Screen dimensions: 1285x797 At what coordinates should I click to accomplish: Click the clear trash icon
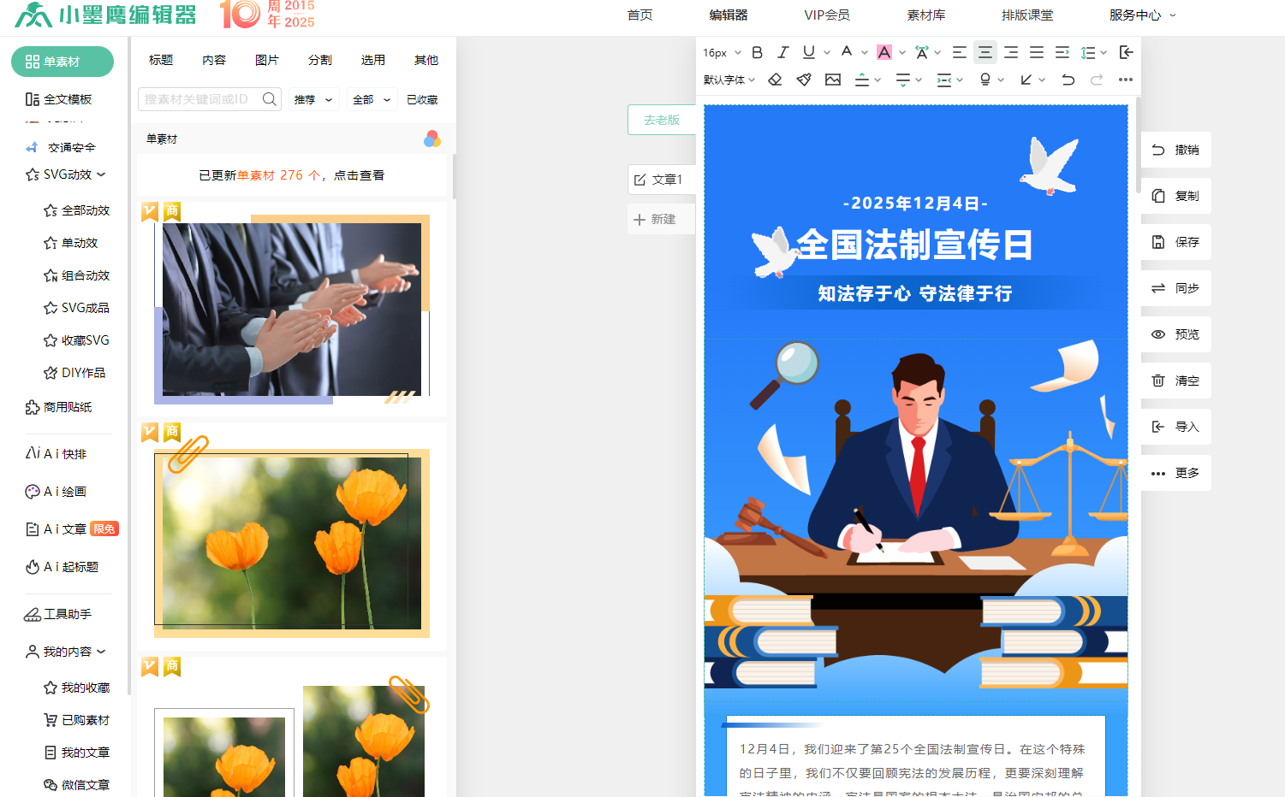pos(1158,381)
